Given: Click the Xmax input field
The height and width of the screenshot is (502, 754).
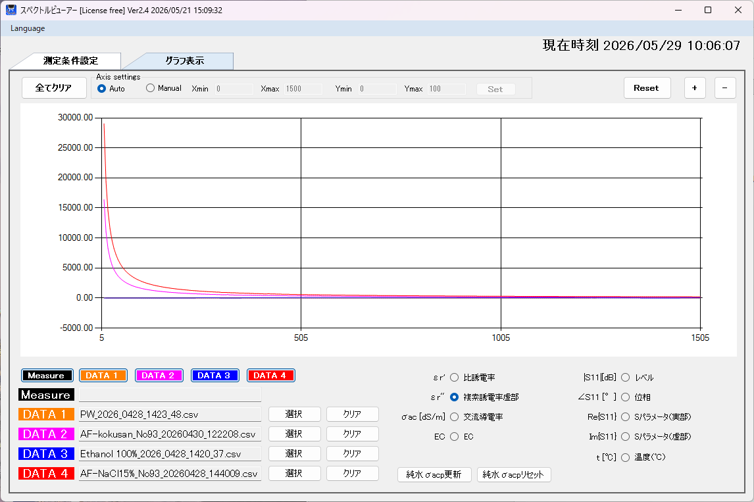Looking at the screenshot, I should click(x=303, y=89).
